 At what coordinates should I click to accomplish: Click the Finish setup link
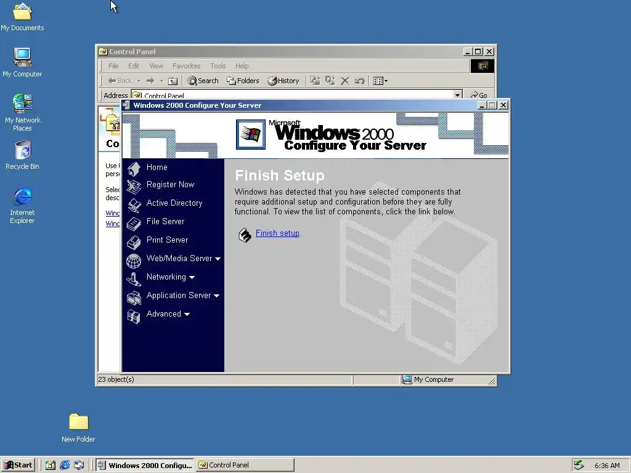[x=278, y=233]
